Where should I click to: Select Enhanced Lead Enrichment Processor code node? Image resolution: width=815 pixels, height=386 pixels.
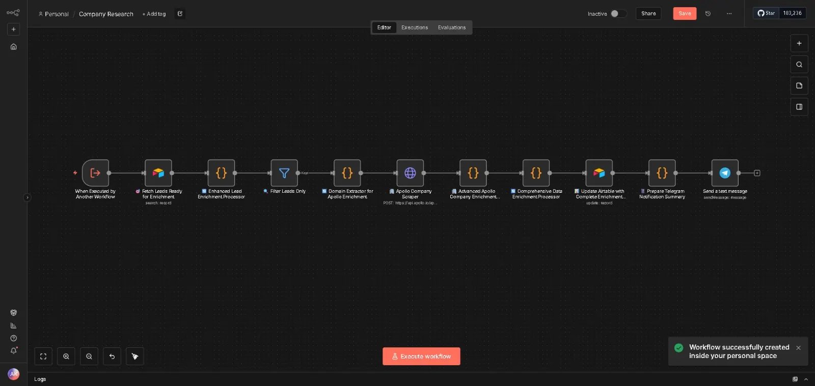[x=221, y=173]
